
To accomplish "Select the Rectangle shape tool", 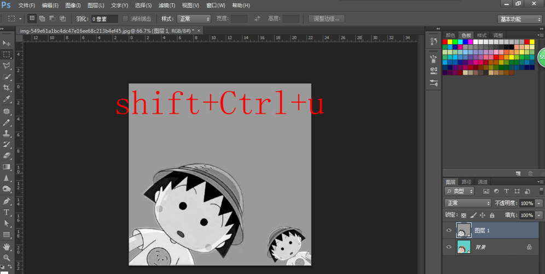I will (x=7, y=235).
